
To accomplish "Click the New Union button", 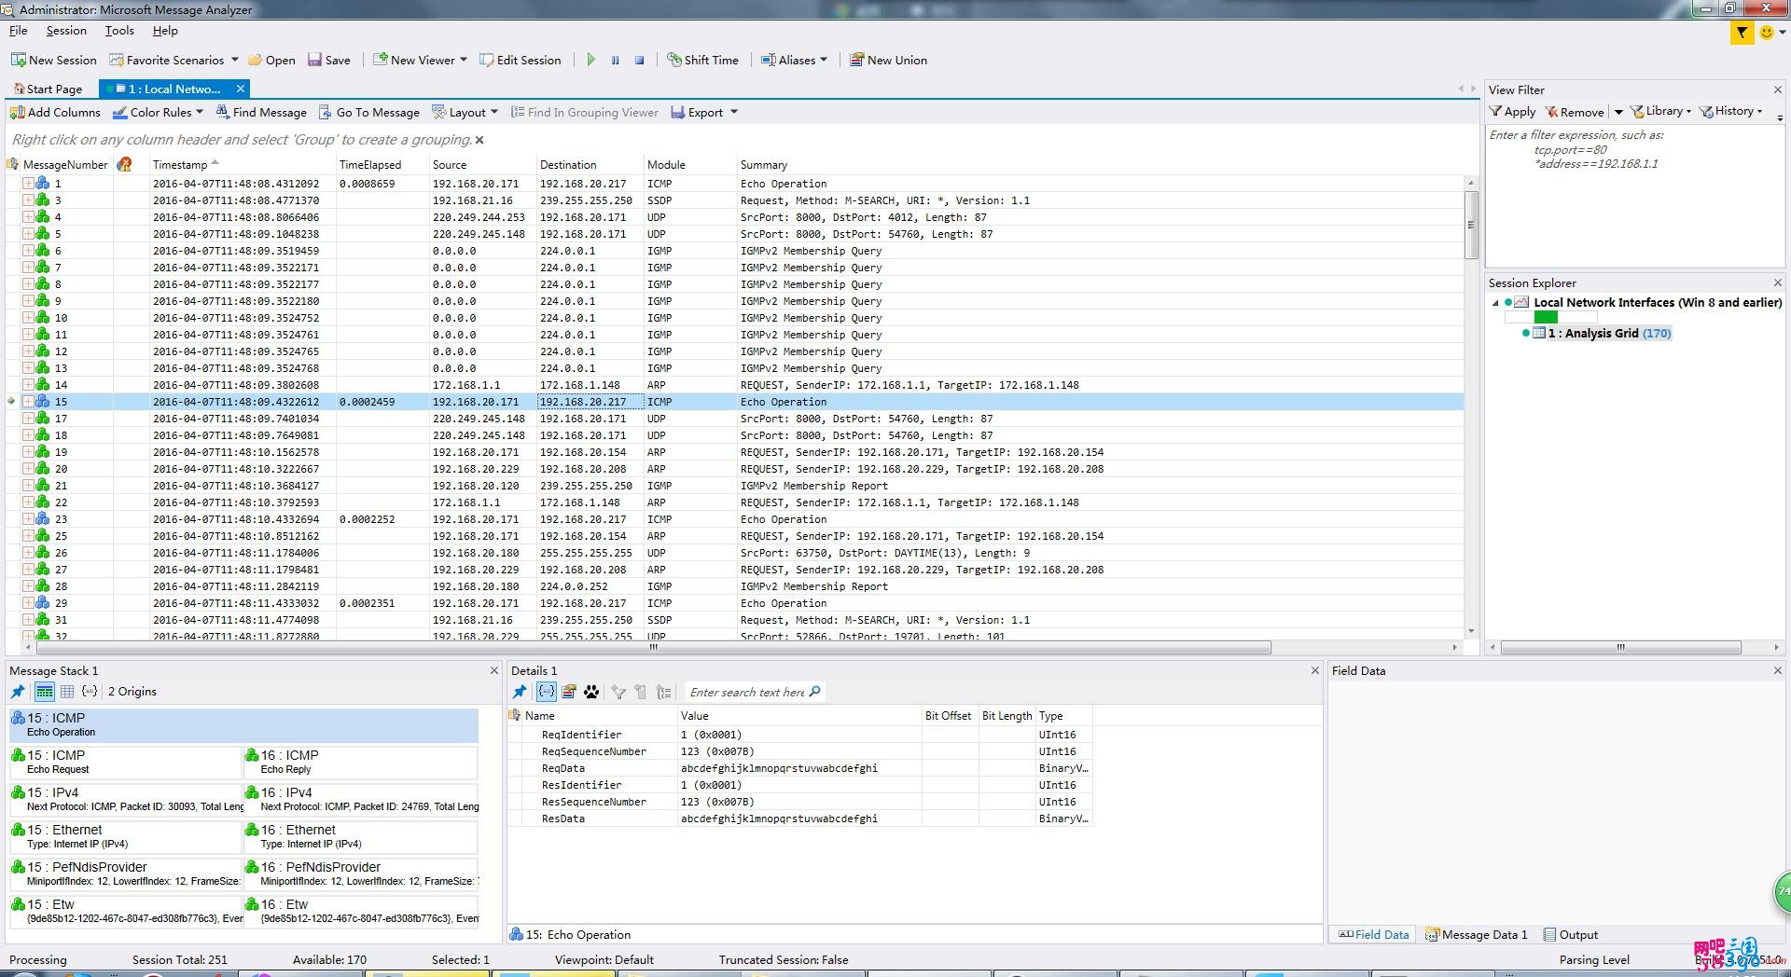I will 888,60.
